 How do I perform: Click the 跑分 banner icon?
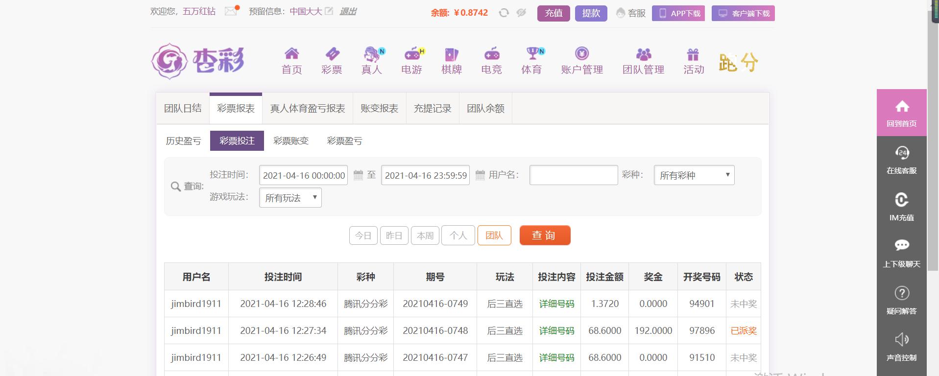point(738,62)
